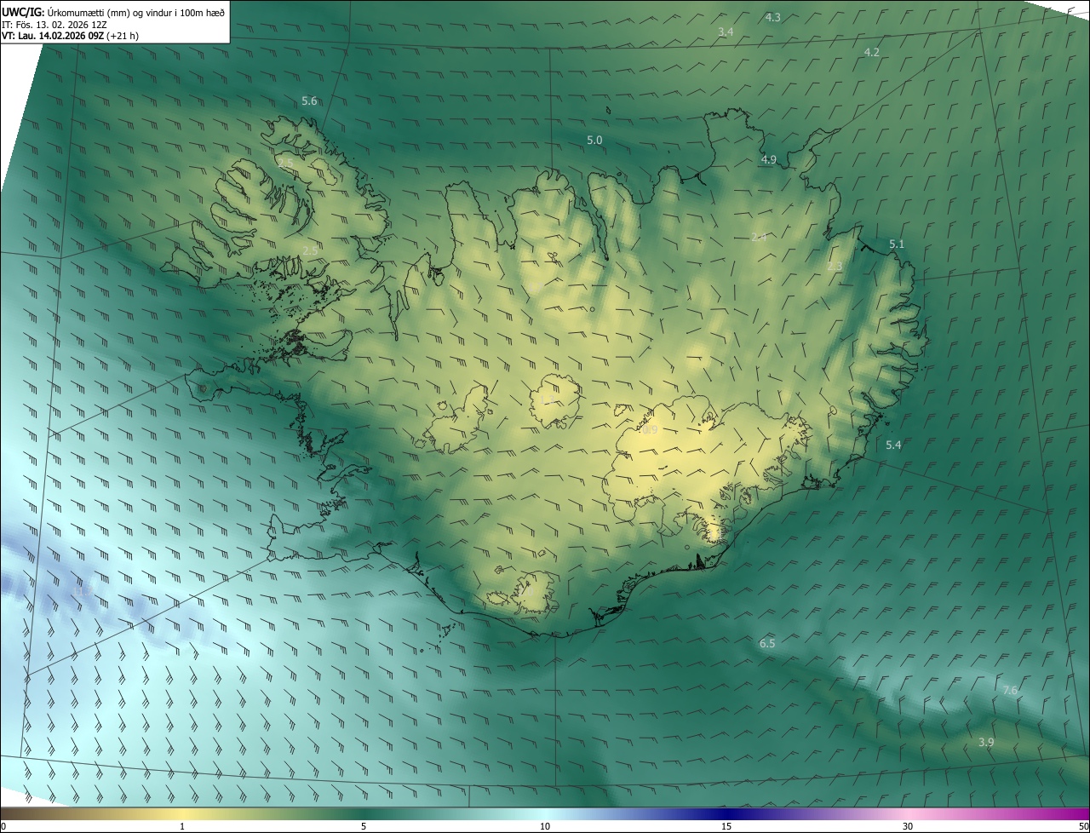Click the 1 tick on the color scale

coord(182,826)
